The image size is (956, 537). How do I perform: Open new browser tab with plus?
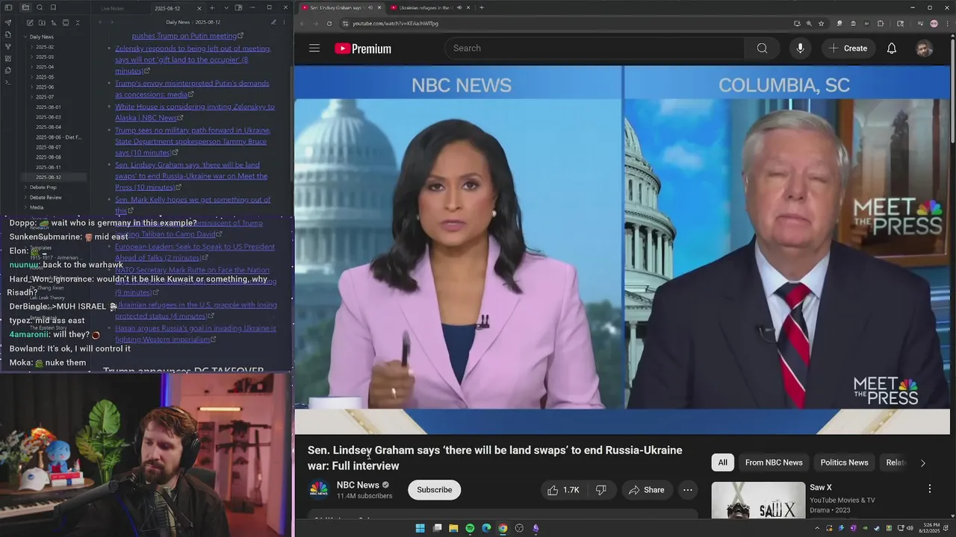point(482,7)
